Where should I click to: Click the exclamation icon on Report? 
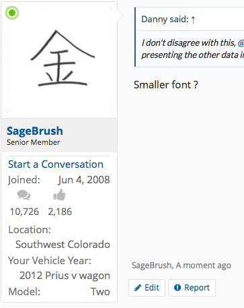pos(177,288)
